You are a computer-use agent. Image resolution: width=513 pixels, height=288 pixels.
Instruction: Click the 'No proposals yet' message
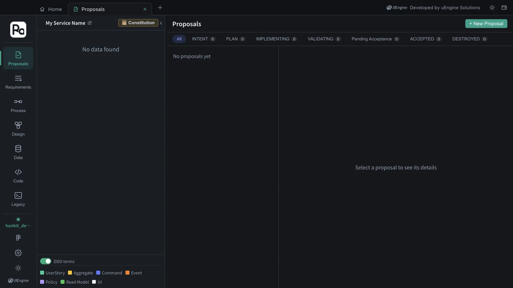point(192,56)
